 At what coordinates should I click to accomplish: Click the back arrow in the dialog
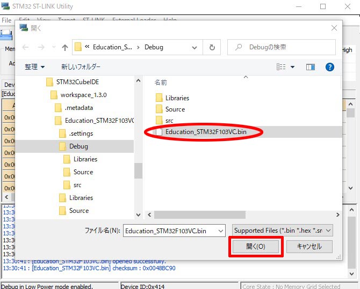(x=25, y=47)
